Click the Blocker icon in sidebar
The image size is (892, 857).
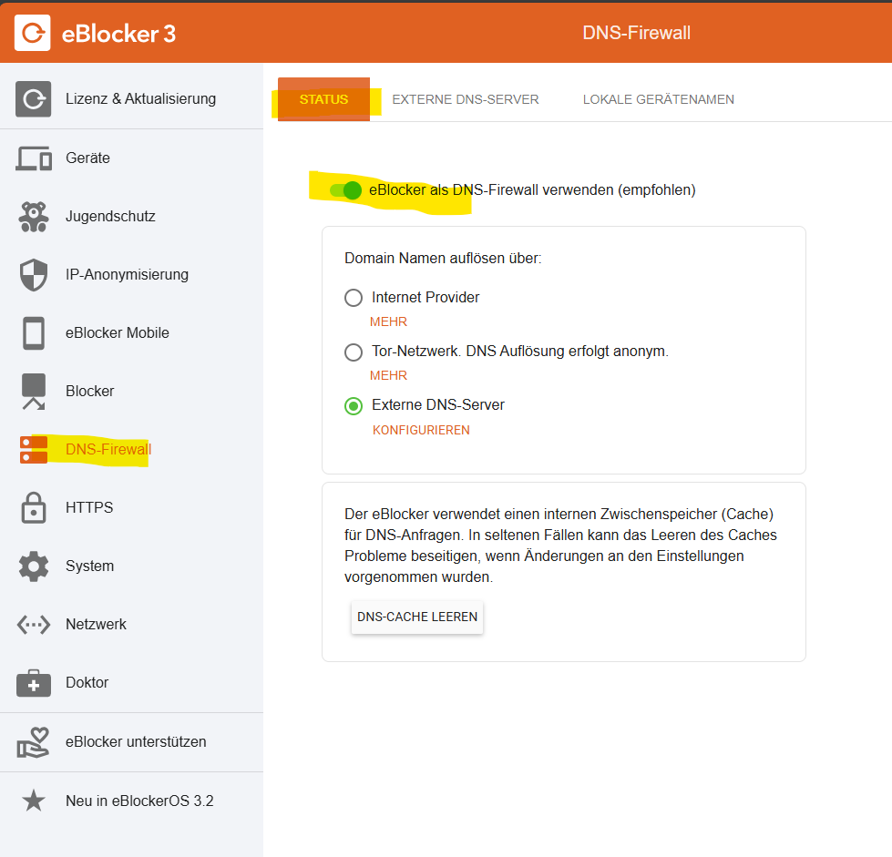pyautogui.click(x=34, y=392)
